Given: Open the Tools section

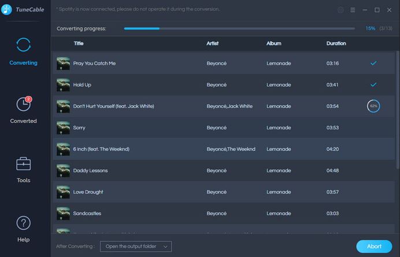Looking at the screenshot, I should [23, 170].
